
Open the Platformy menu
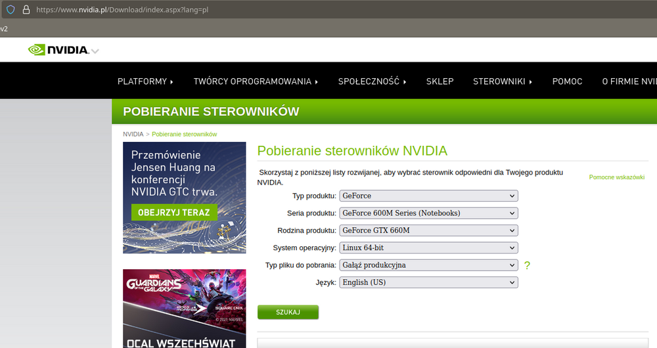pos(145,81)
